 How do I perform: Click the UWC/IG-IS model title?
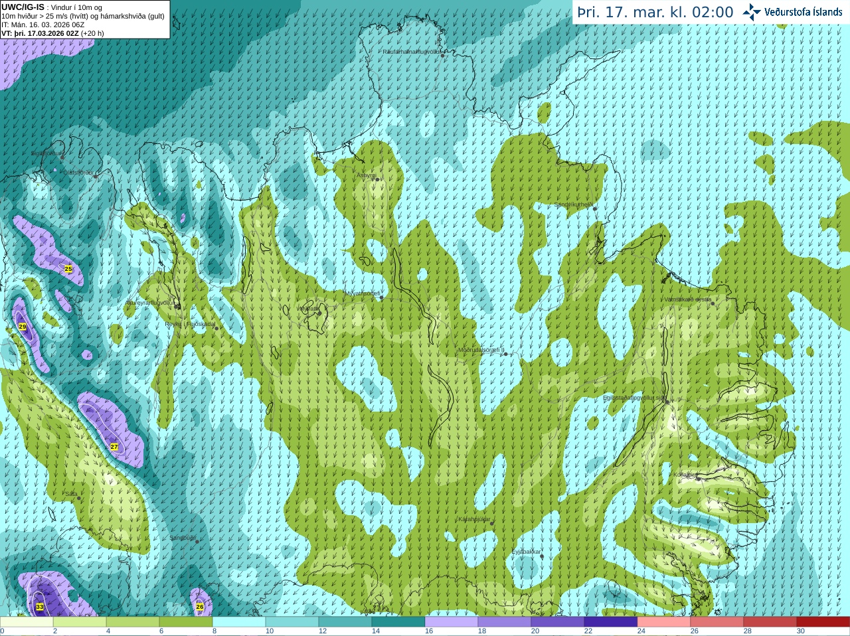coord(23,7)
